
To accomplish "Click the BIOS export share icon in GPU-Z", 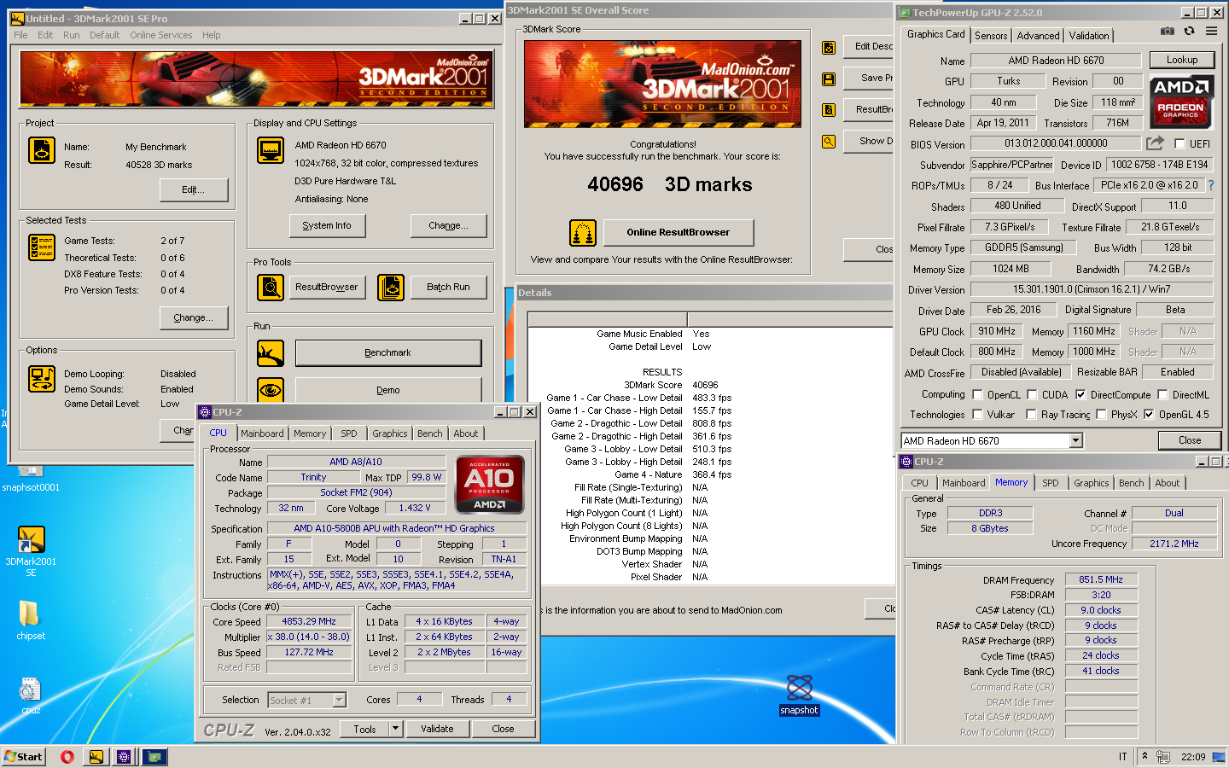I will tap(1155, 143).
